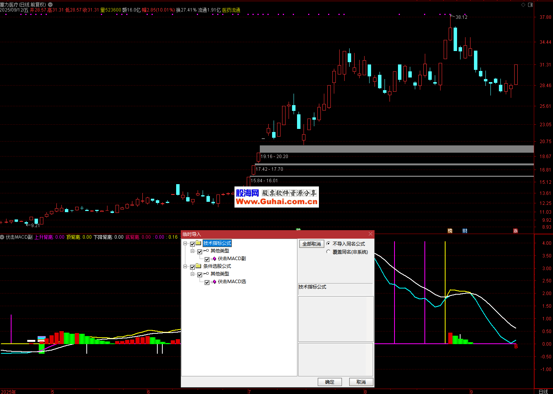Click the red B buy signal marker
The width and height of the screenshot is (553, 394).
click(x=516, y=346)
